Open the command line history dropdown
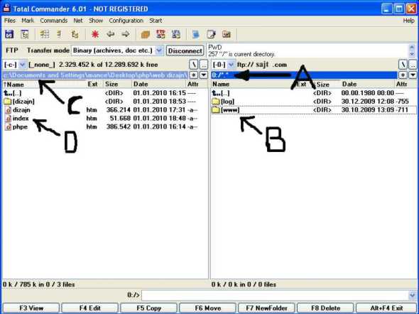Screen dimensions: 419x314 (412, 296)
